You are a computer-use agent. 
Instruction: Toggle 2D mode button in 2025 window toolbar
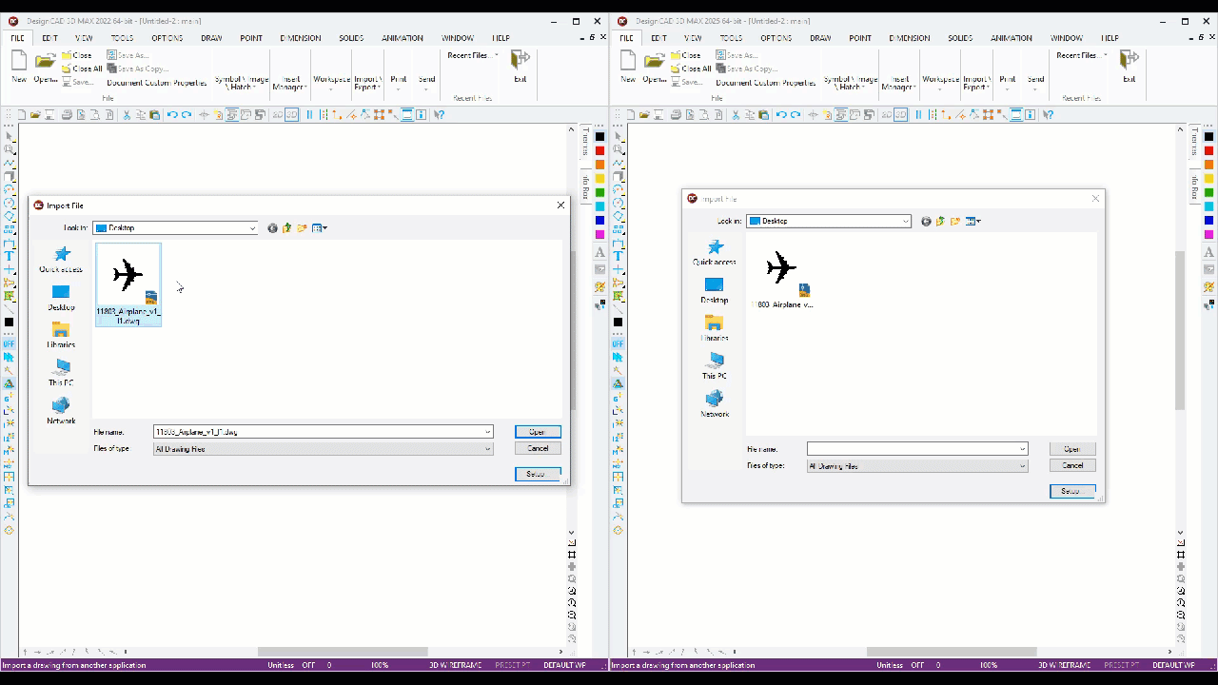coord(886,114)
